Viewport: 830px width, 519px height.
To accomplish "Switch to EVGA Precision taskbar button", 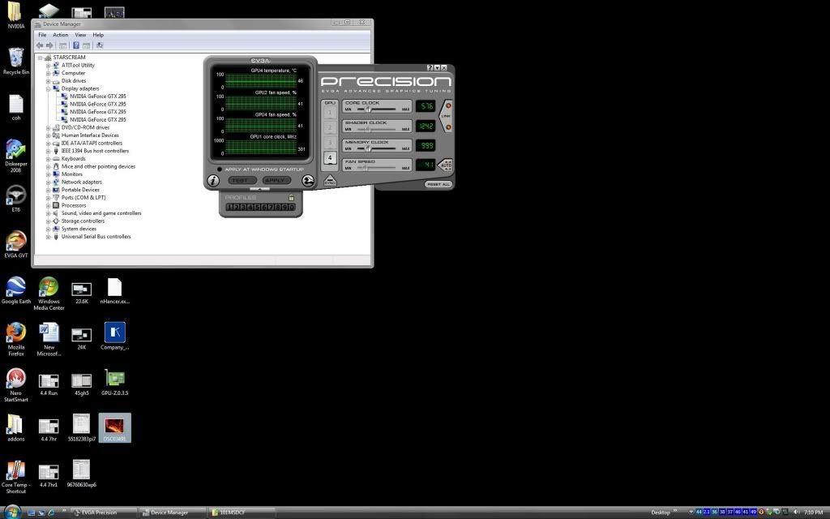I will [x=102, y=513].
